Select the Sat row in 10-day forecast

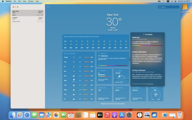79,71
